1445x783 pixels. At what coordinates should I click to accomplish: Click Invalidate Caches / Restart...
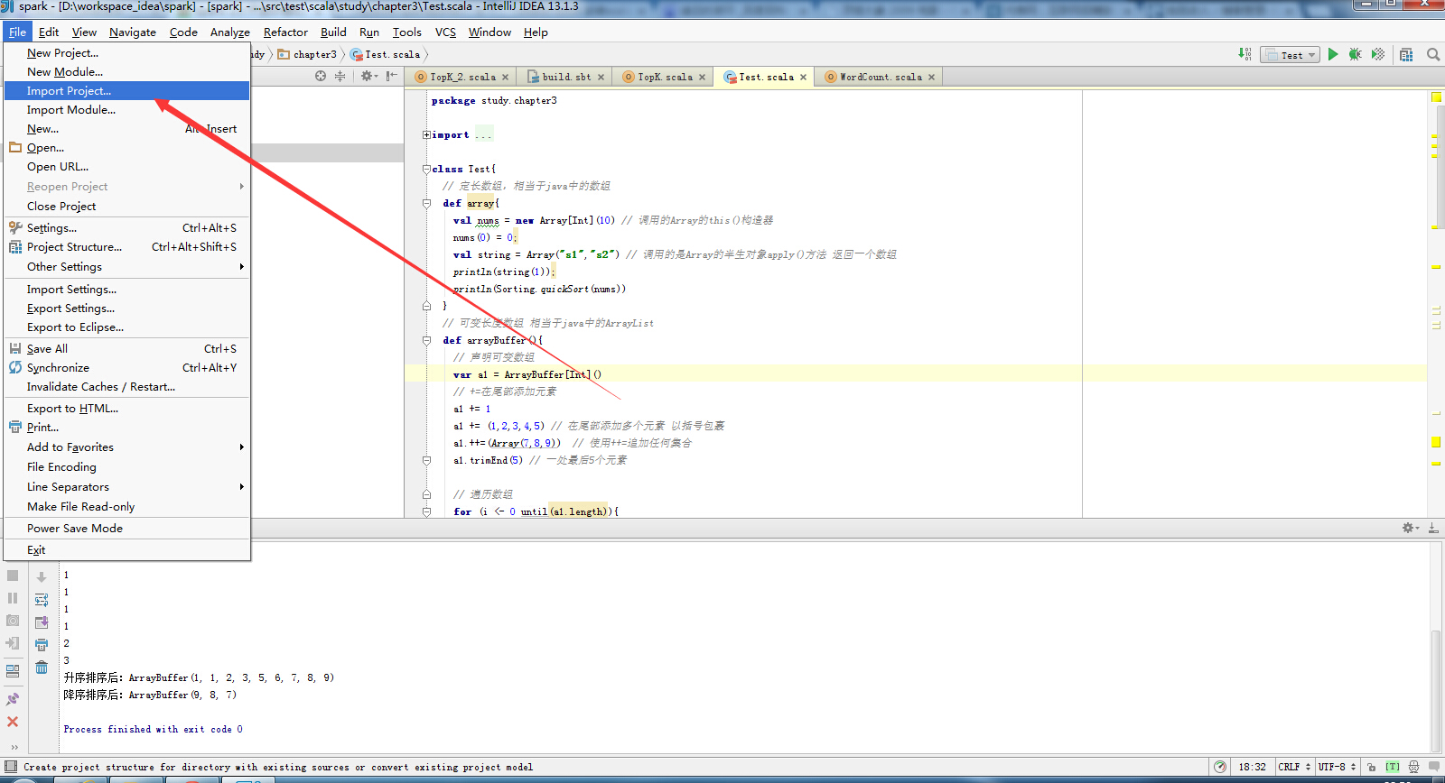click(x=126, y=387)
